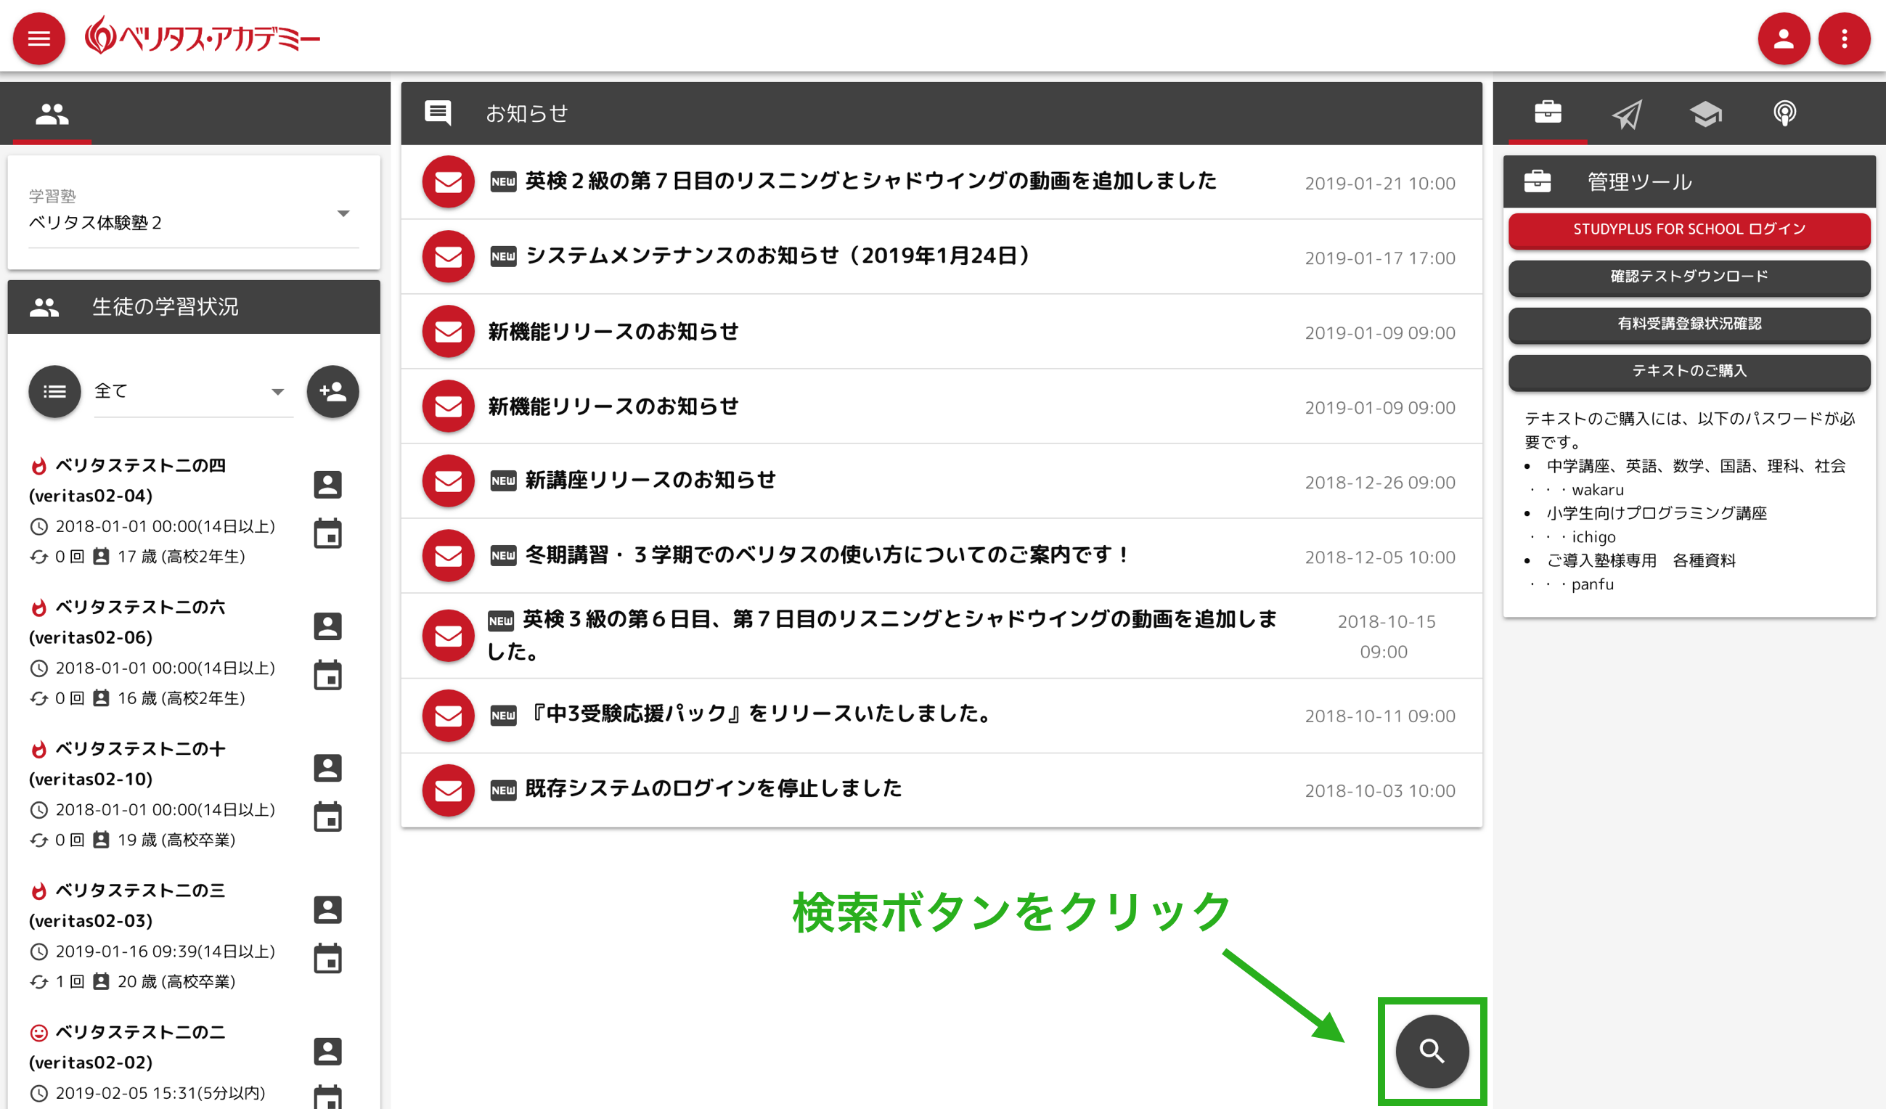Click password text wakaru
This screenshot has height=1109, width=1886.
click(x=1597, y=489)
